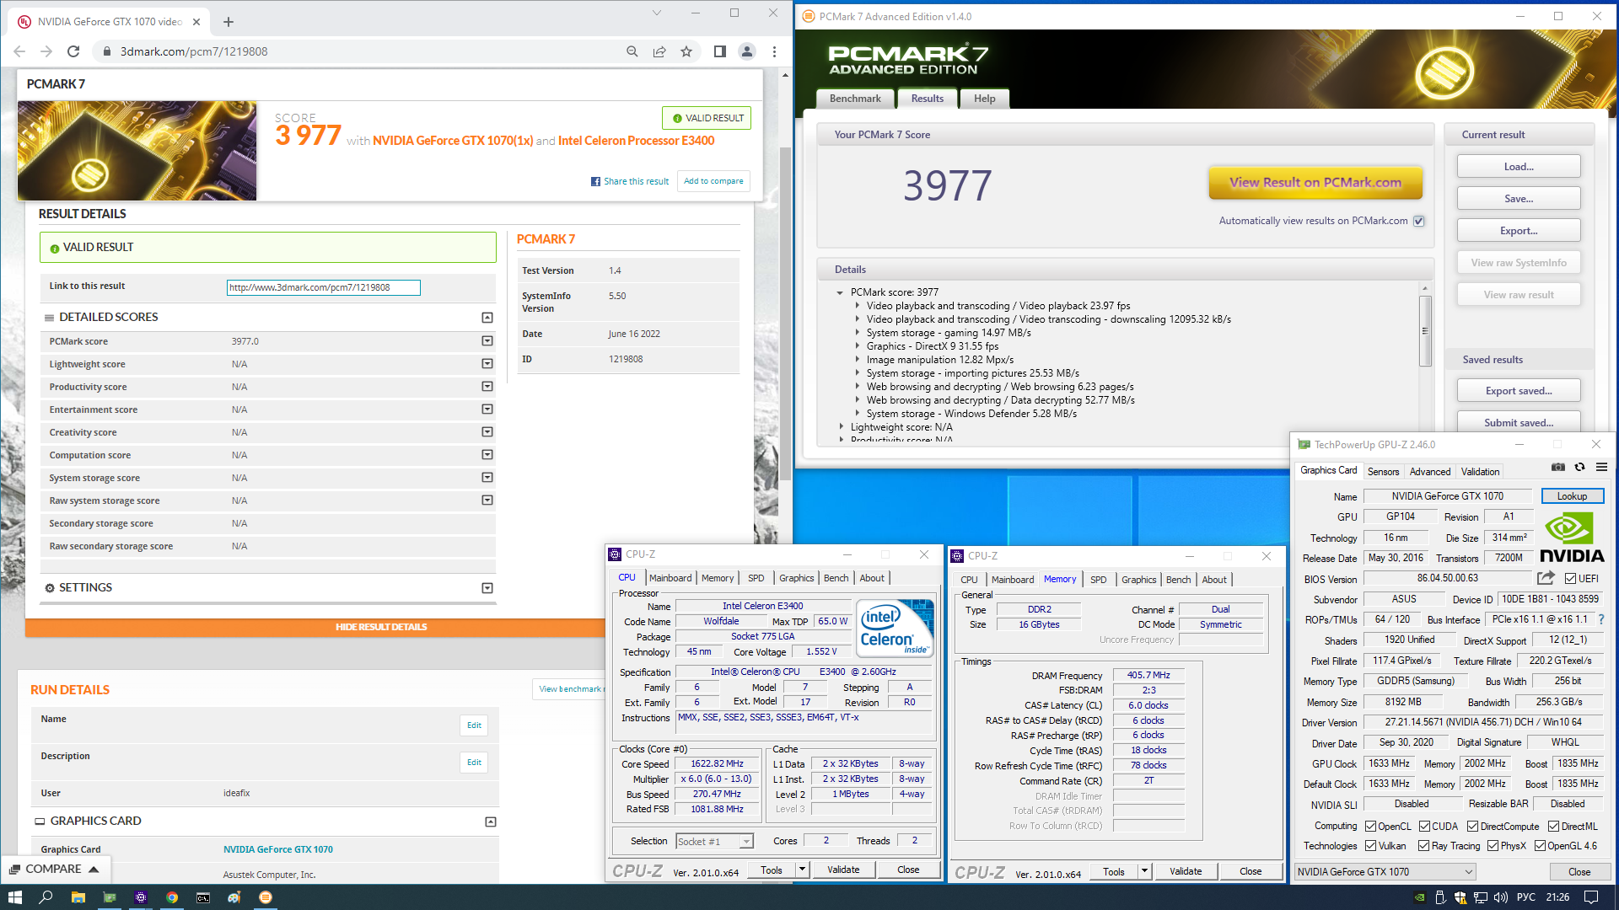Click the GPU-Z taskbar icon
The width and height of the screenshot is (1619, 910).
[110, 897]
